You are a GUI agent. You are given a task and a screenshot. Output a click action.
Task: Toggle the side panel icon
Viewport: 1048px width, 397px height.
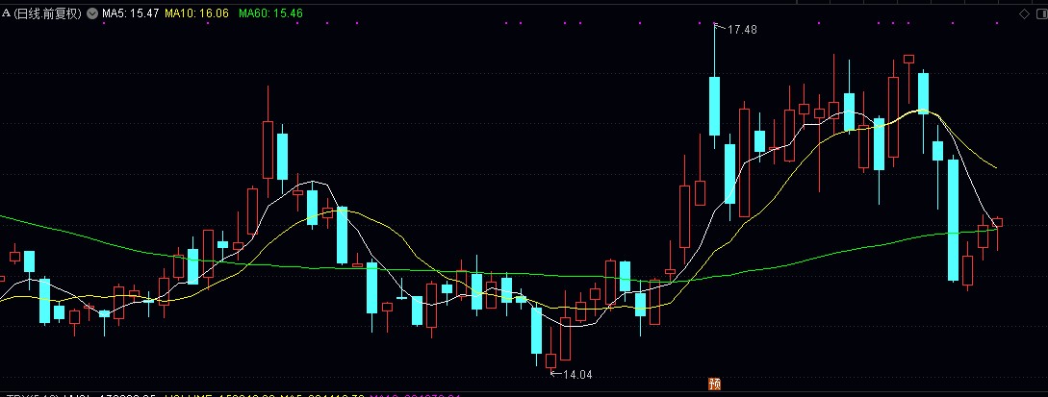click(1040, 13)
